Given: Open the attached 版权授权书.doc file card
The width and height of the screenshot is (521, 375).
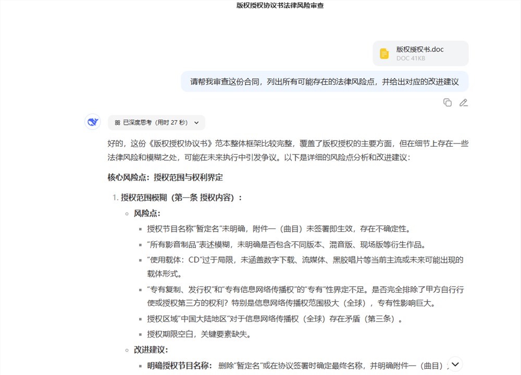Looking at the screenshot, I should coord(420,53).
